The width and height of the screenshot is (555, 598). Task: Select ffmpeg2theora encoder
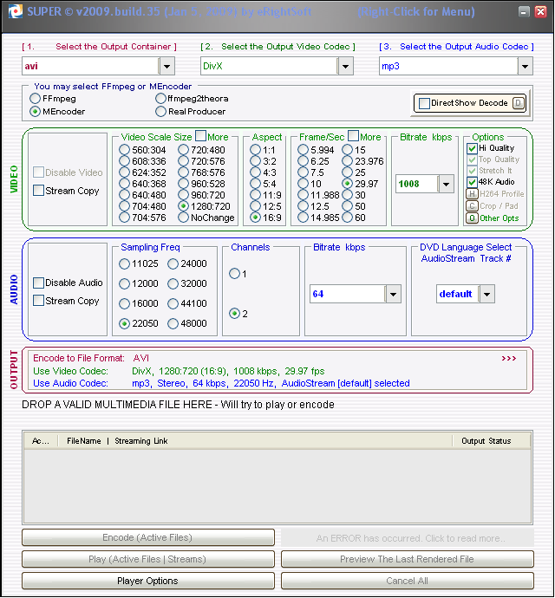160,99
